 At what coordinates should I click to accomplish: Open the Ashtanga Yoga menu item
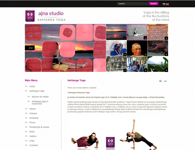point(37,91)
